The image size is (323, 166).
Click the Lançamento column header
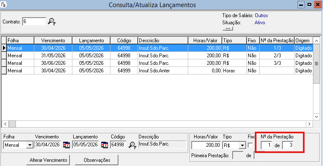(91, 41)
